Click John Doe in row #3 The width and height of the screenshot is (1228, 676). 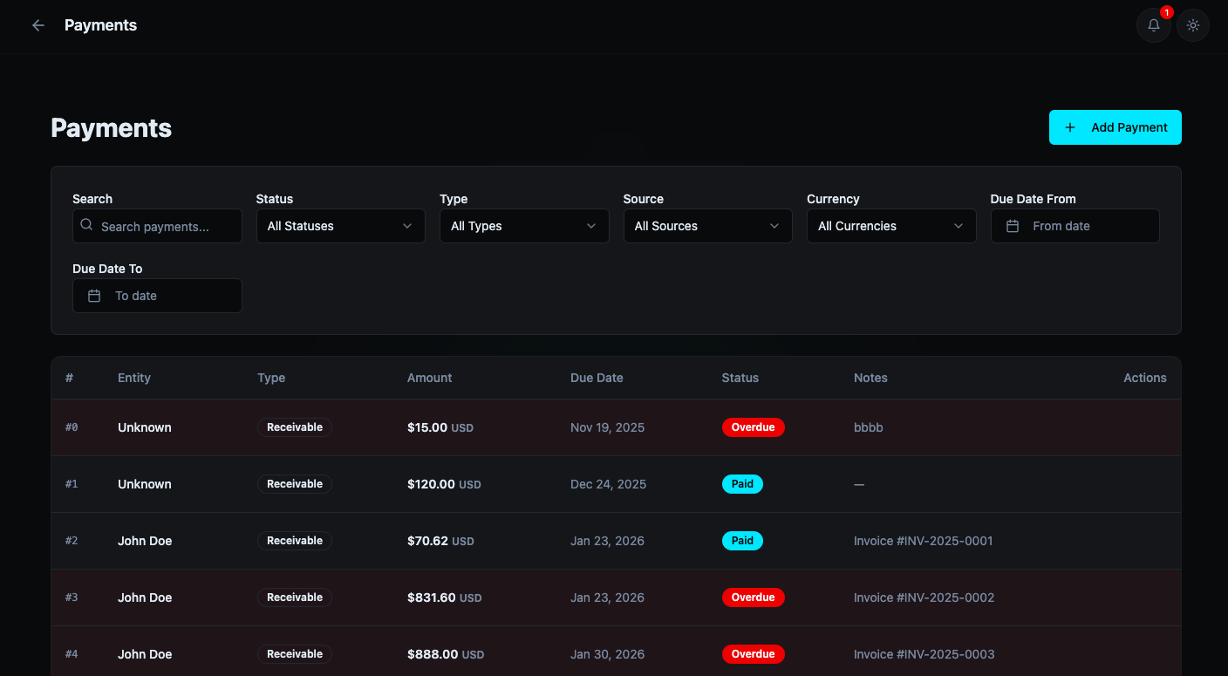pos(145,597)
